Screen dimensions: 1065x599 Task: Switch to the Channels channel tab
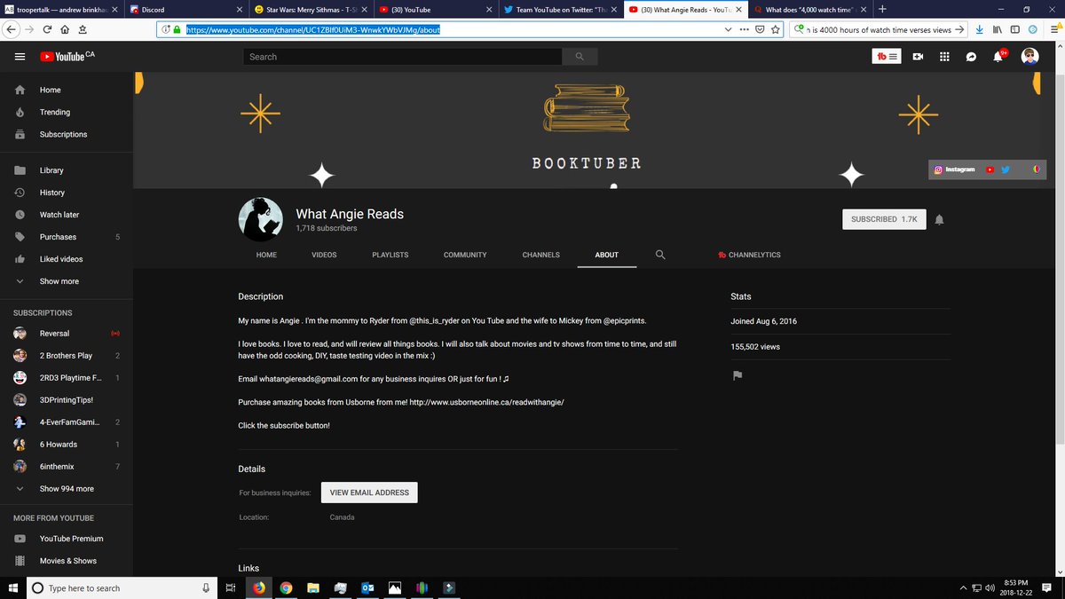tap(540, 255)
